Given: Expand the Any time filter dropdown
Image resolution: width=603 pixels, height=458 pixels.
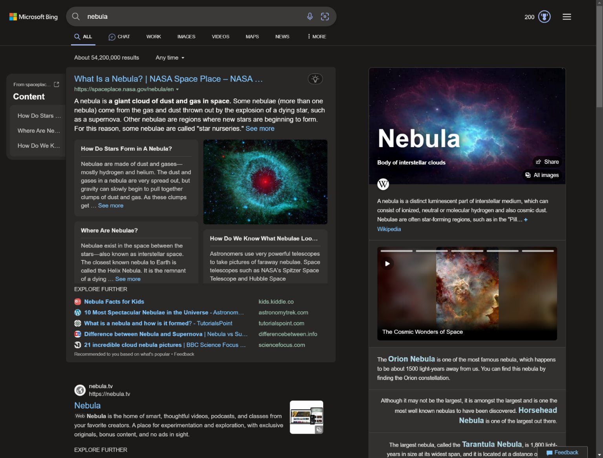Looking at the screenshot, I should tap(170, 58).
